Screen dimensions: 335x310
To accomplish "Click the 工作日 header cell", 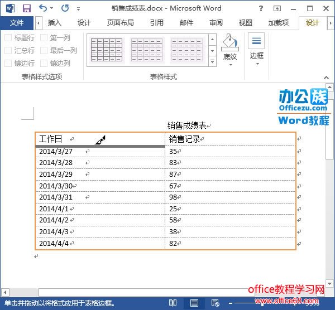I will pyautogui.click(x=100, y=139).
